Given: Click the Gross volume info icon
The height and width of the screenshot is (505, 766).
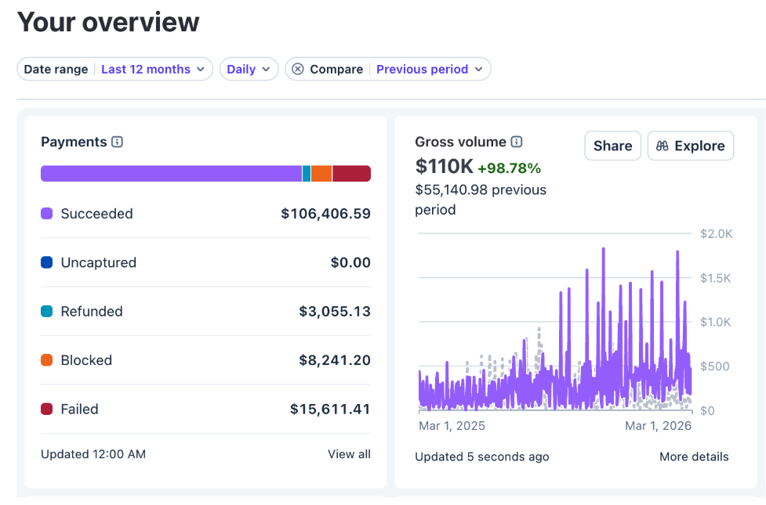Looking at the screenshot, I should (x=517, y=142).
